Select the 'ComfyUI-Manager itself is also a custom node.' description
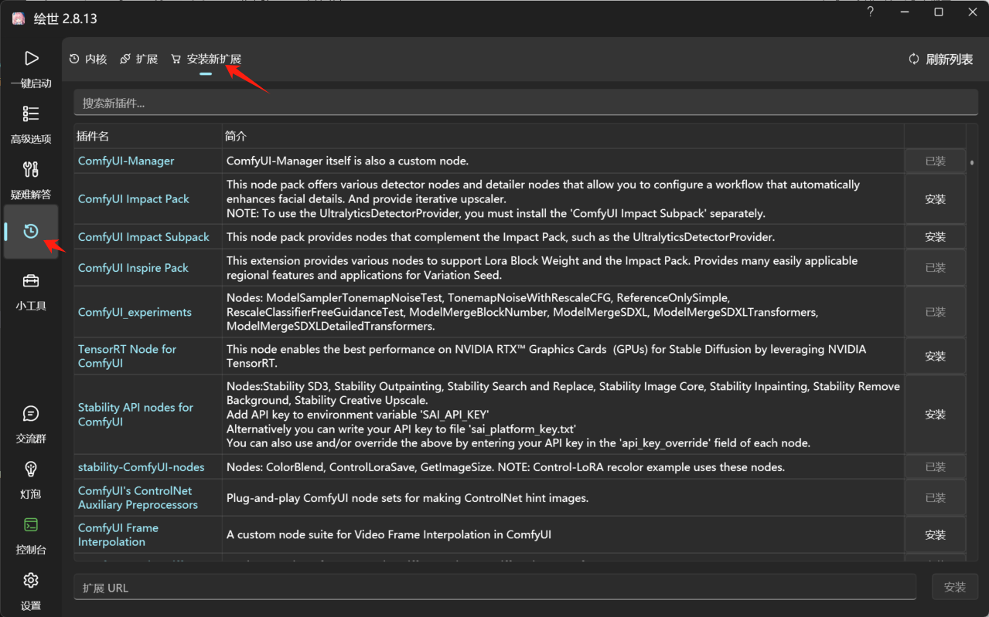 point(347,161)
